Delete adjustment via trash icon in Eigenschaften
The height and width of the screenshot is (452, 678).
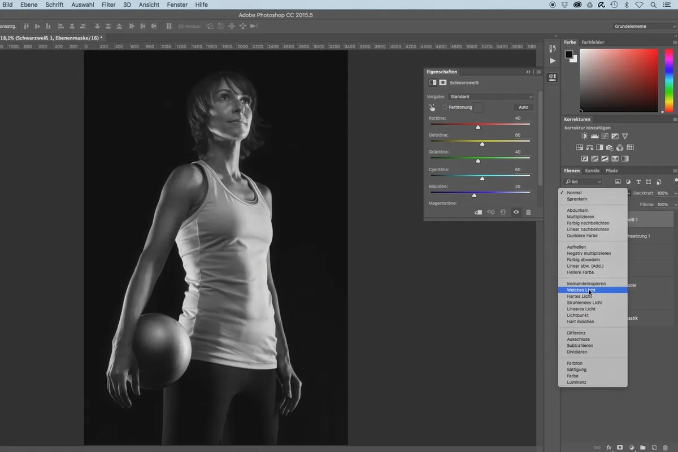pos(528,212)
